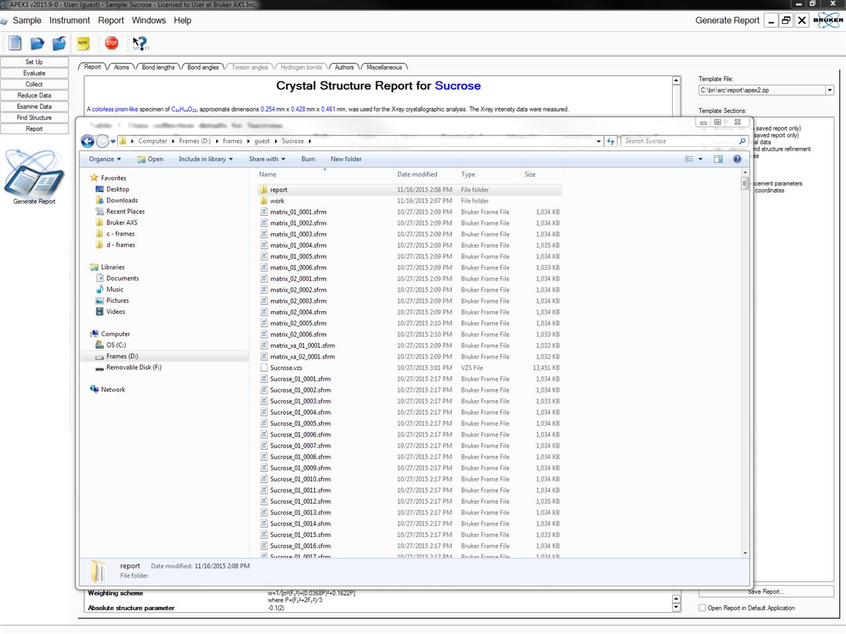The width and height of the screenshot is (846, 634).
Task: Click the Examine Data button
Action: pos(34,107)
